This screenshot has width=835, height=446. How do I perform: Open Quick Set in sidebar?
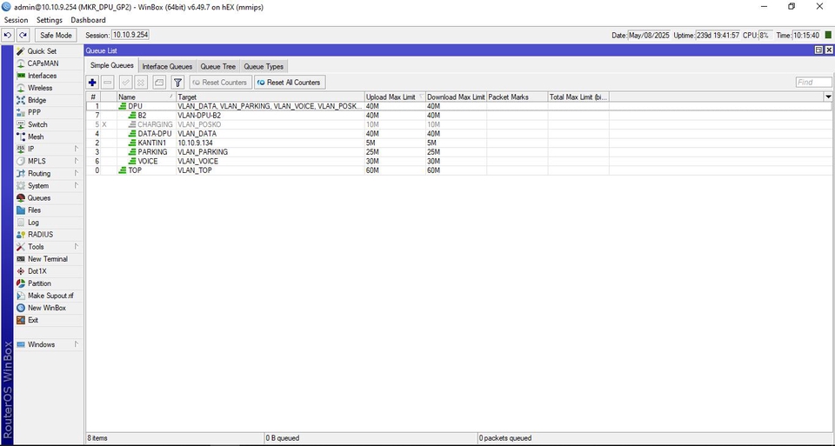tap(49, 51)
